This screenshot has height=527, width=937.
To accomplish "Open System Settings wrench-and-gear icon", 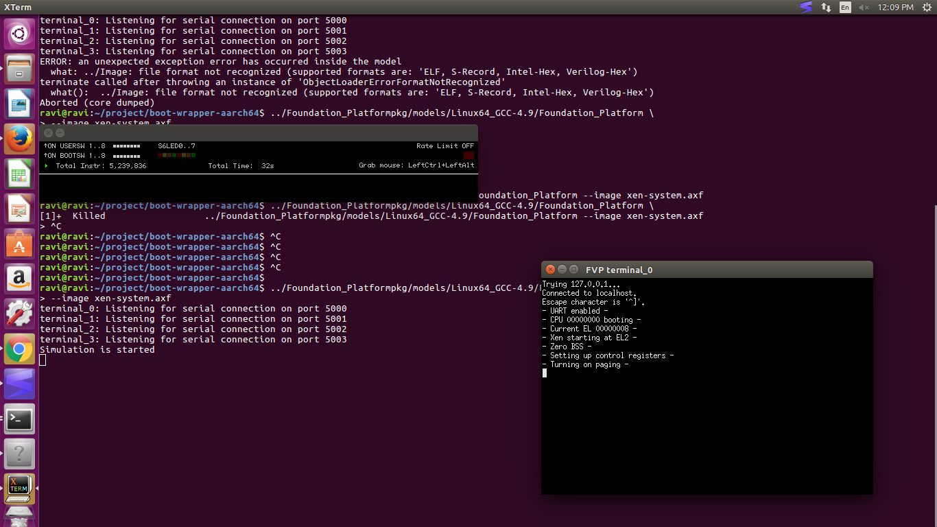I will (x=19, y=314).
